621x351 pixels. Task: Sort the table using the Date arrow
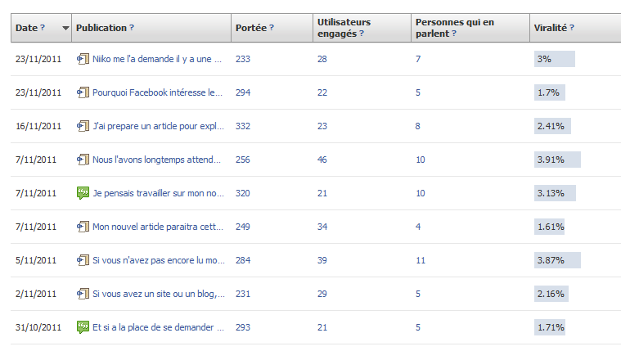65,28
